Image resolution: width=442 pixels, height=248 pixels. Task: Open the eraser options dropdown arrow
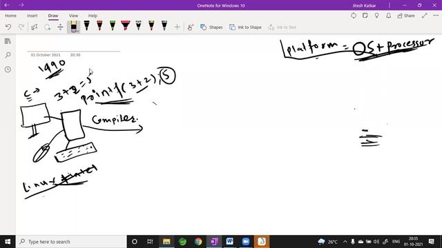[77, 31]
